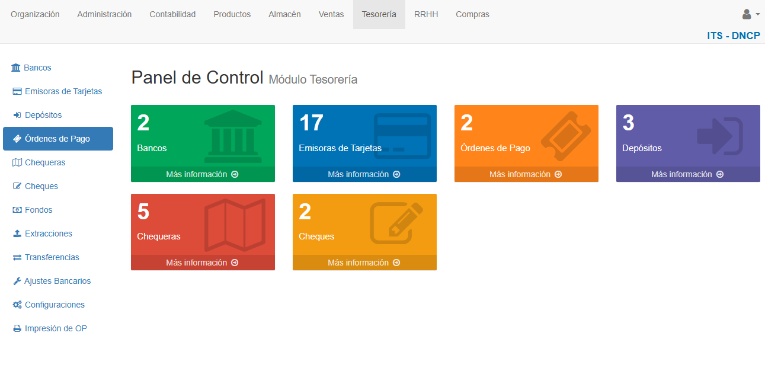Viewport: 765px width, 371px height.
Task: Click the upload icon beside Extracciones
Action: pyautogui.click(x=17, y=234)
